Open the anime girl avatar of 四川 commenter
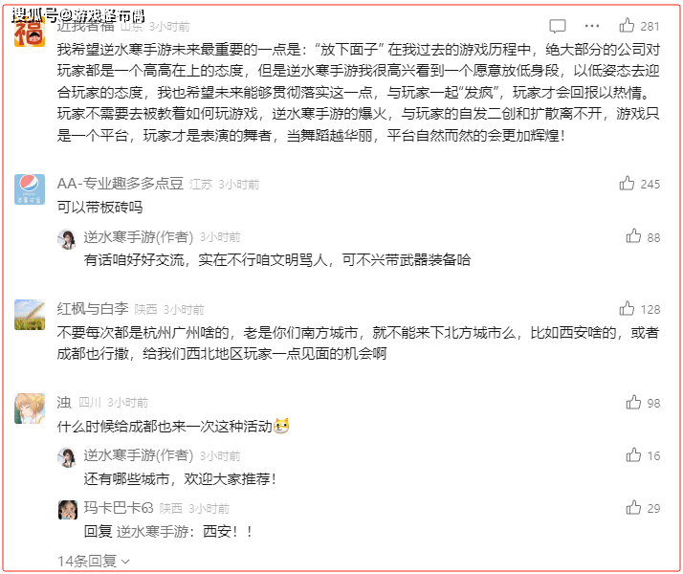This screenshot has height=574, width=683. pos(30,408)
